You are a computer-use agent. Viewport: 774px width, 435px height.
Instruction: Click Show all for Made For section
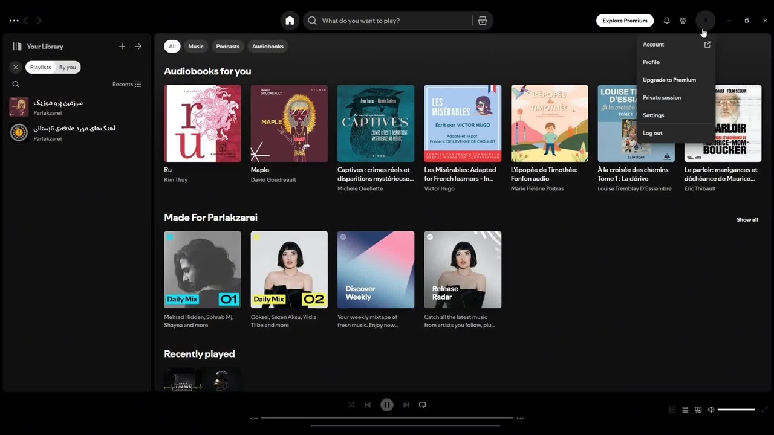coord(747,220)
